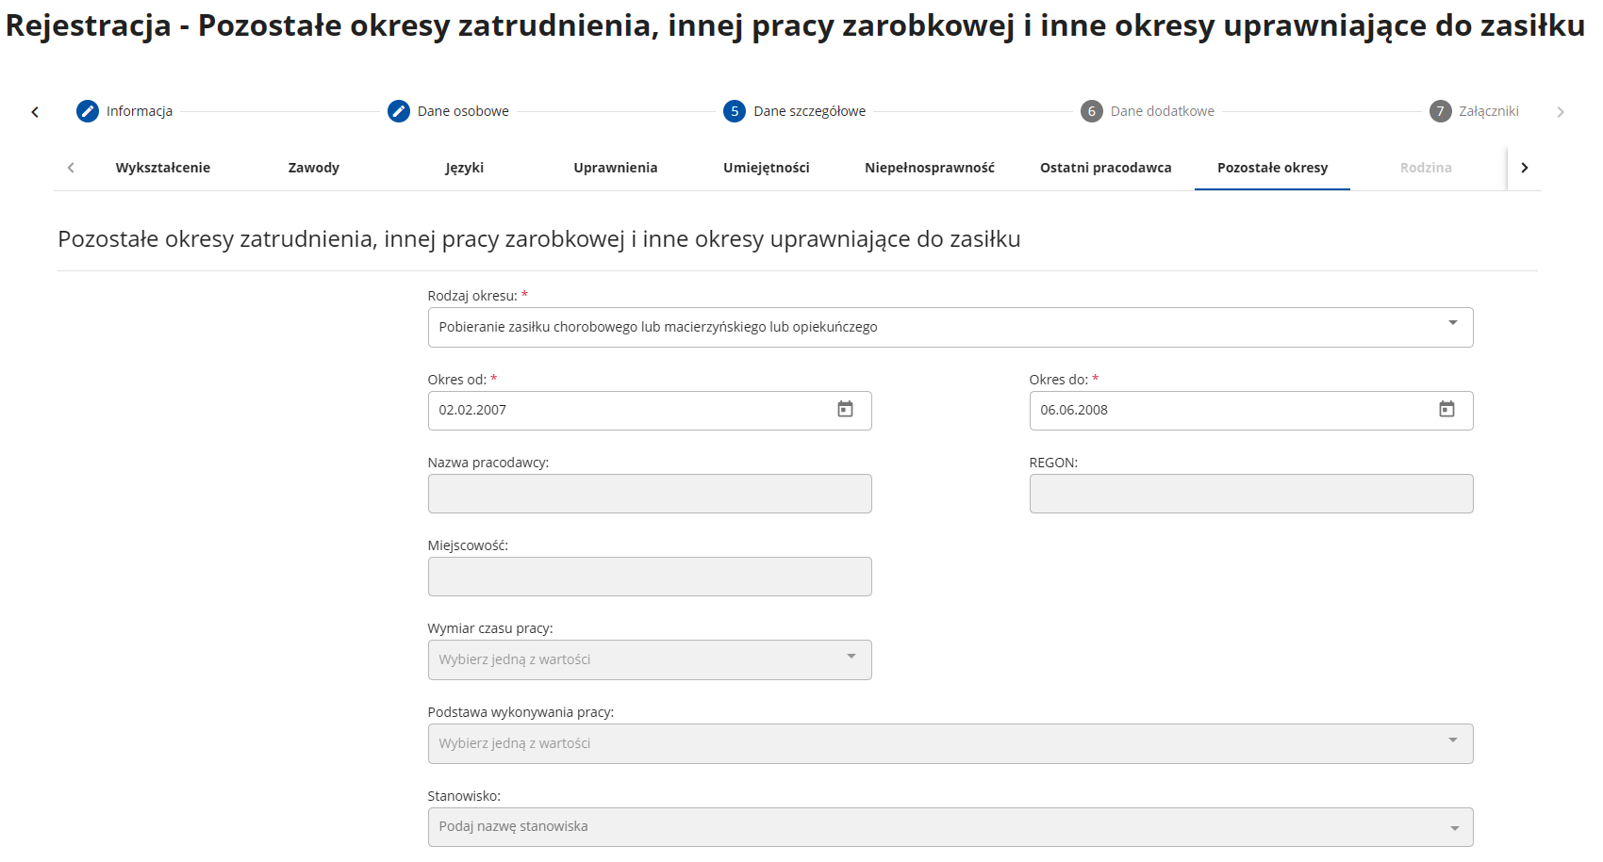Open calendar for Okres do
Viewport: 1603px width, 862px height.
1446,409
